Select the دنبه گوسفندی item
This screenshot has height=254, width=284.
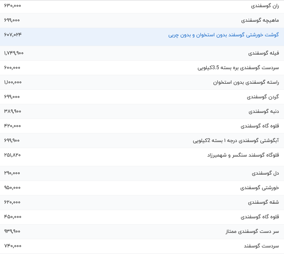(264, 111)
